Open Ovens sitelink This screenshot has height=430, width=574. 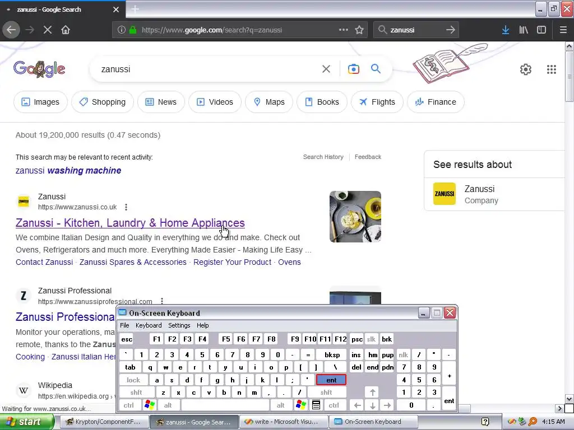coord(289,262)
